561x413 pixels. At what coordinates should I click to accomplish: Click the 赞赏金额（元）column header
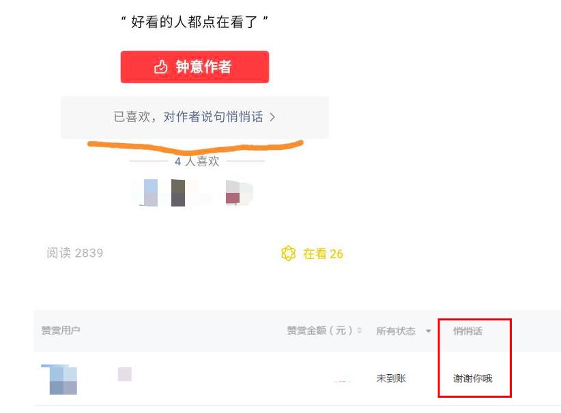tap(319, 331)
